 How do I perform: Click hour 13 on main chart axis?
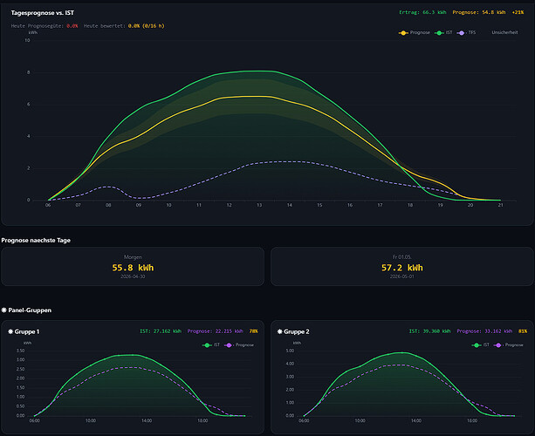pos(259,205)
